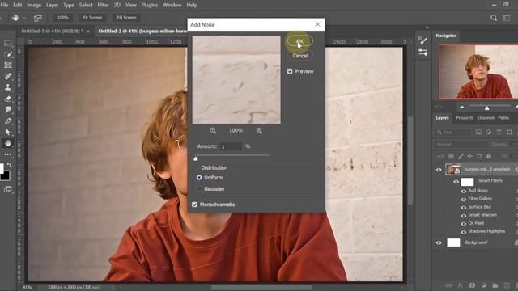Filter layers by text type

499,133
